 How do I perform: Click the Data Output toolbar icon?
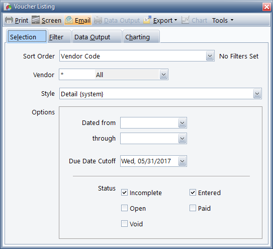pyautogui.click(x=98, y=20)
